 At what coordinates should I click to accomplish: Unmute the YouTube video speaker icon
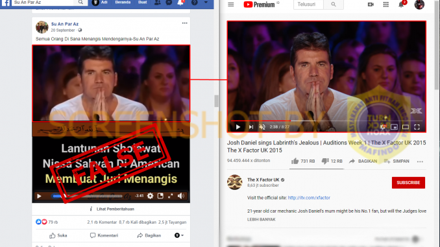(262, 127)
